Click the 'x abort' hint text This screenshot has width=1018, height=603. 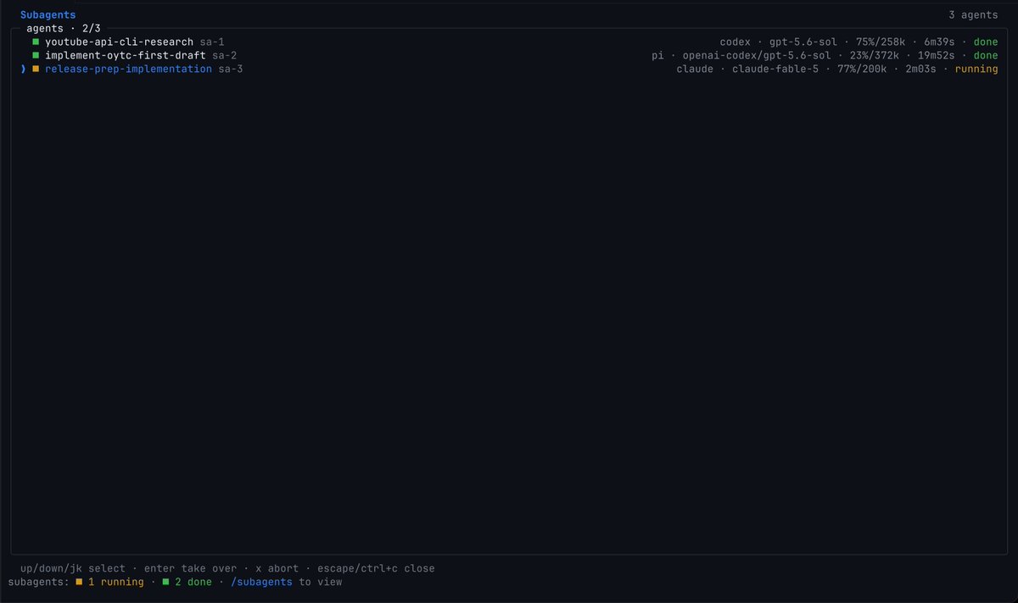click(x=277, y=568)
